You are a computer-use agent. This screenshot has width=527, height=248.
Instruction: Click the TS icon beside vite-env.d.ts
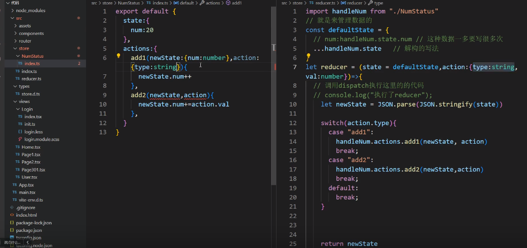pyautogui.click(x=14, y=200)
